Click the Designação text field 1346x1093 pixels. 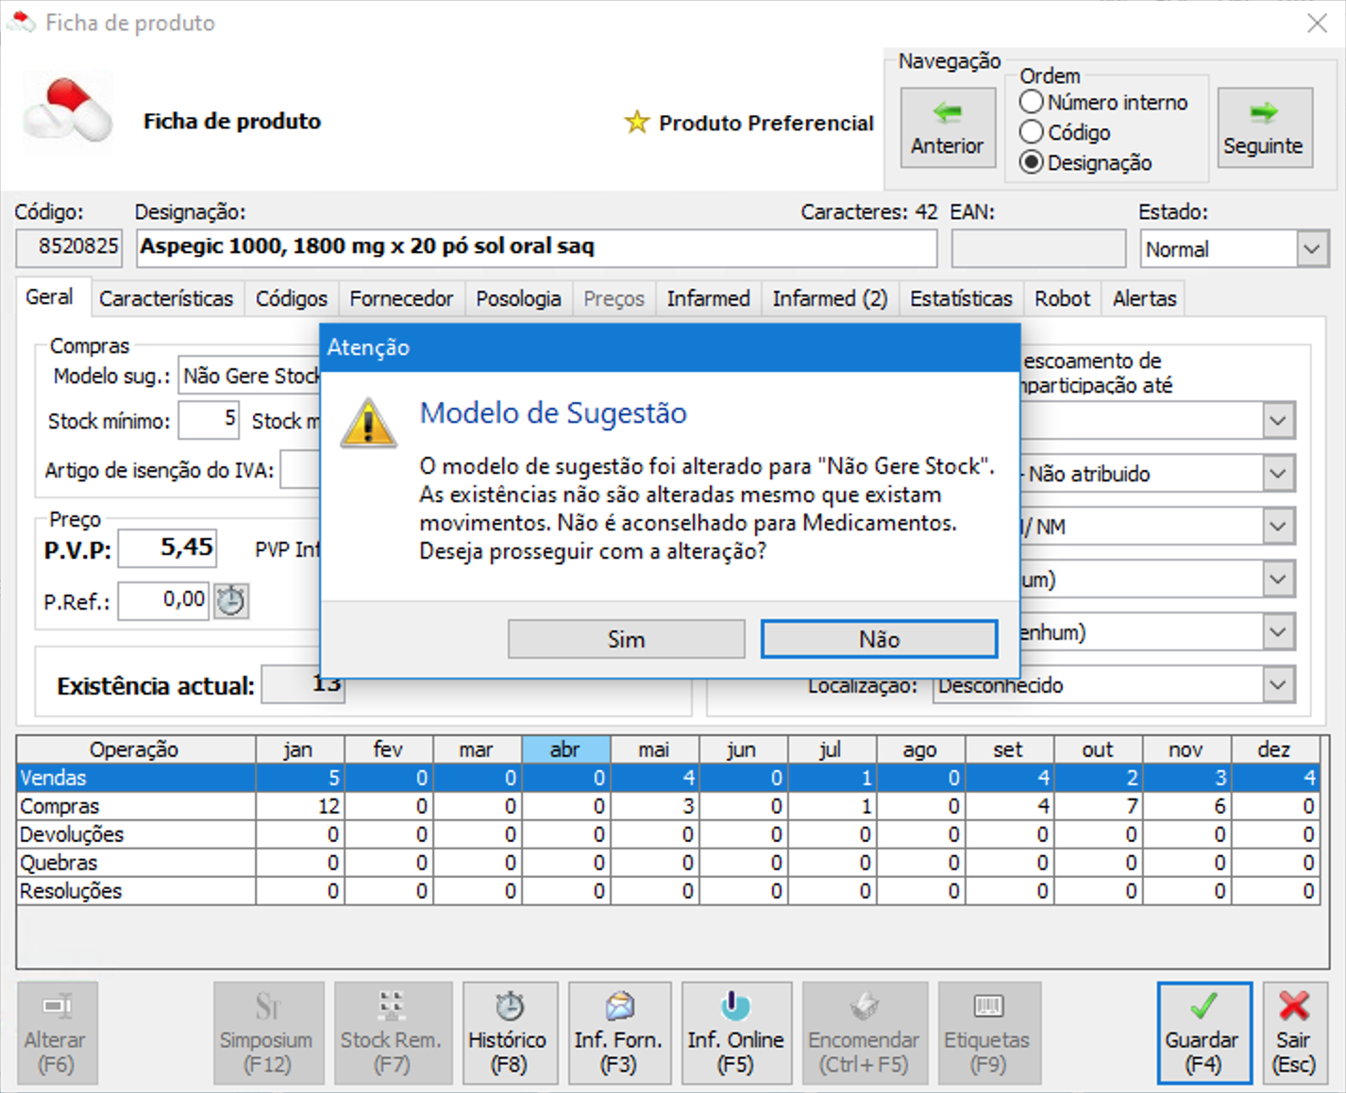point(535,247)
